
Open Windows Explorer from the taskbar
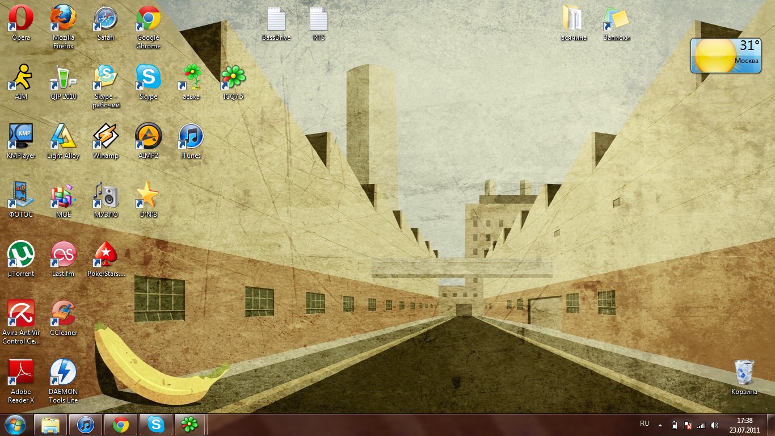50,425
